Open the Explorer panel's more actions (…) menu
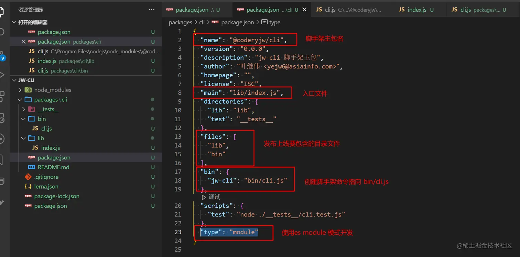 click(152, 10)
